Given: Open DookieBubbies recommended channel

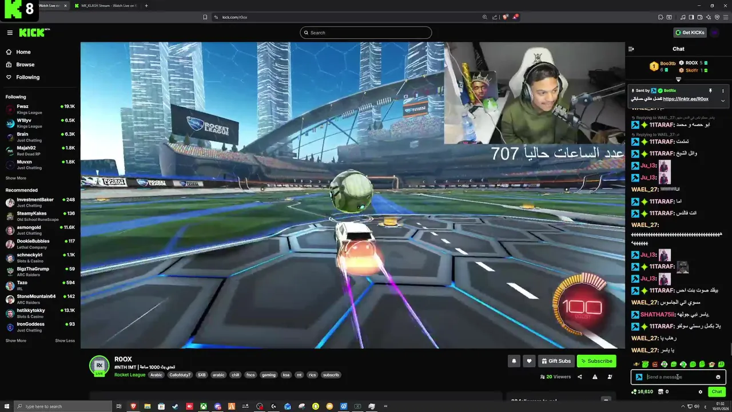Looking at the screenshot, I should [40, 244].
